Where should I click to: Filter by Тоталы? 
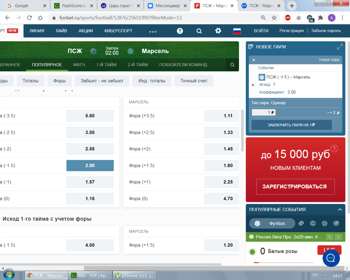pyautogui.click(x=30, y=81)
